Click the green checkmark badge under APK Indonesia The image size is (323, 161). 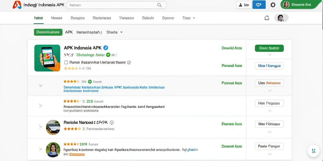click(x=108, y=55)
